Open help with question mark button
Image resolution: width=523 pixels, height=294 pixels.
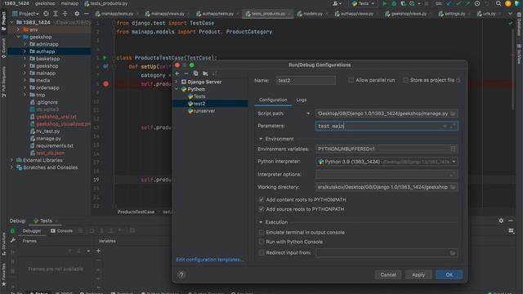[x=181, y=274]
